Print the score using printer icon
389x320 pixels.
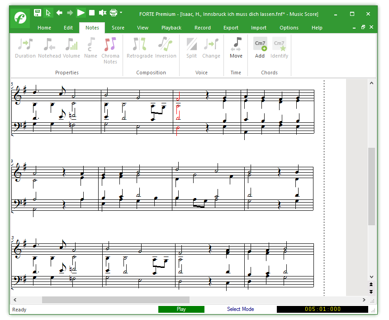point(114,13)
